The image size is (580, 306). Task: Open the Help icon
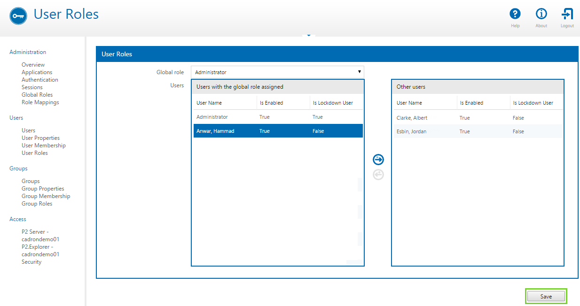point(515,14)
